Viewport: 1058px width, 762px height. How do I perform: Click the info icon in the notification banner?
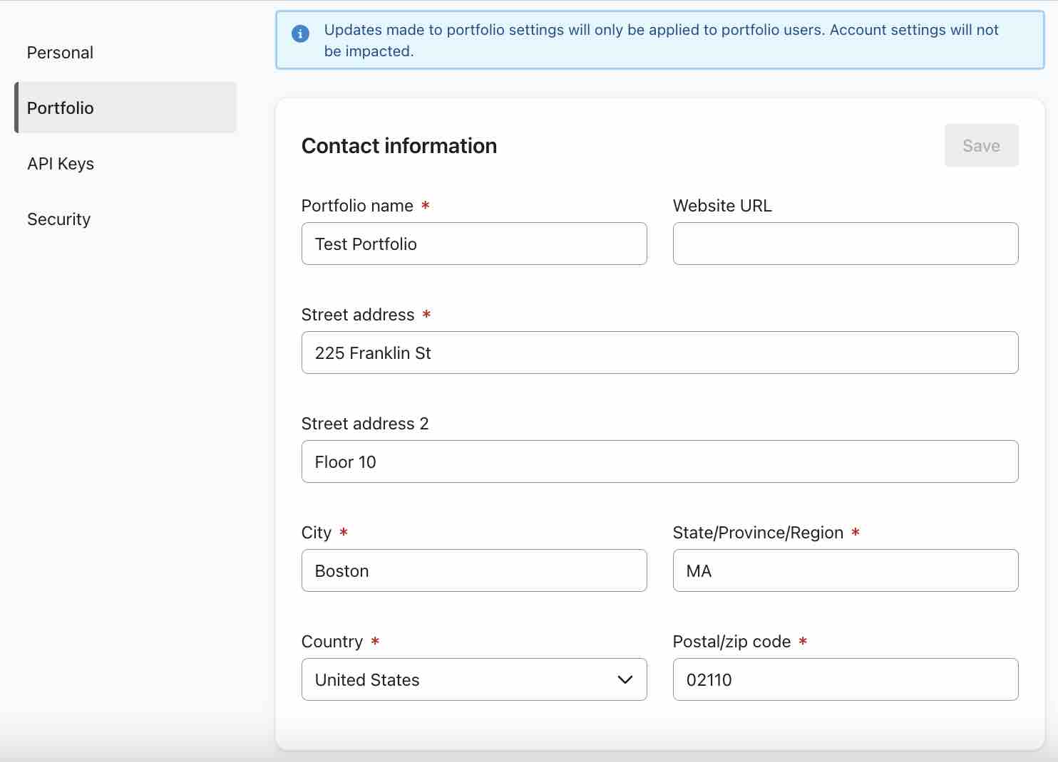click(299, 33)
